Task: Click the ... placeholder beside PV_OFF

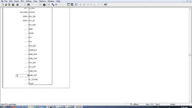Action: click(26, 67)
